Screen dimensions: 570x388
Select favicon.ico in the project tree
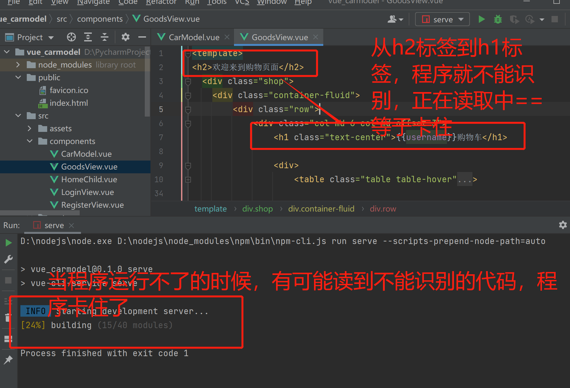pyautogui.click(x=69, y=90)
